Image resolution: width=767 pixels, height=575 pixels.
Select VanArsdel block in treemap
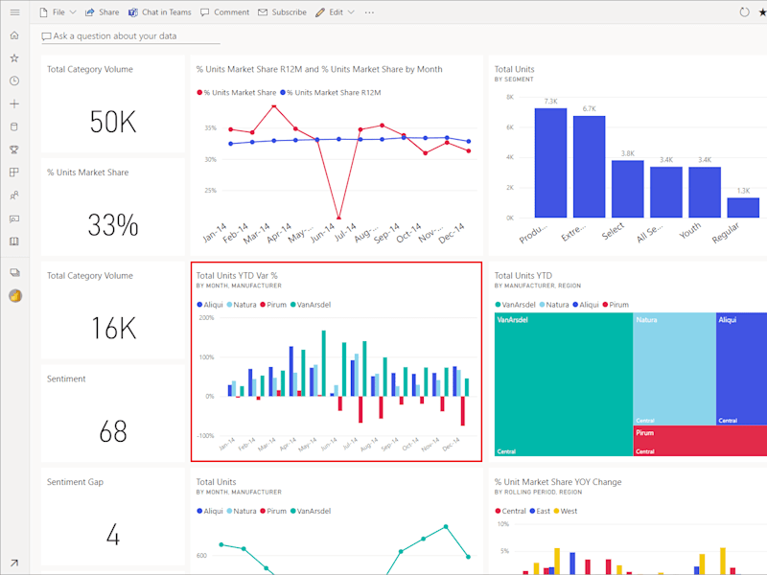pos(564,384)
